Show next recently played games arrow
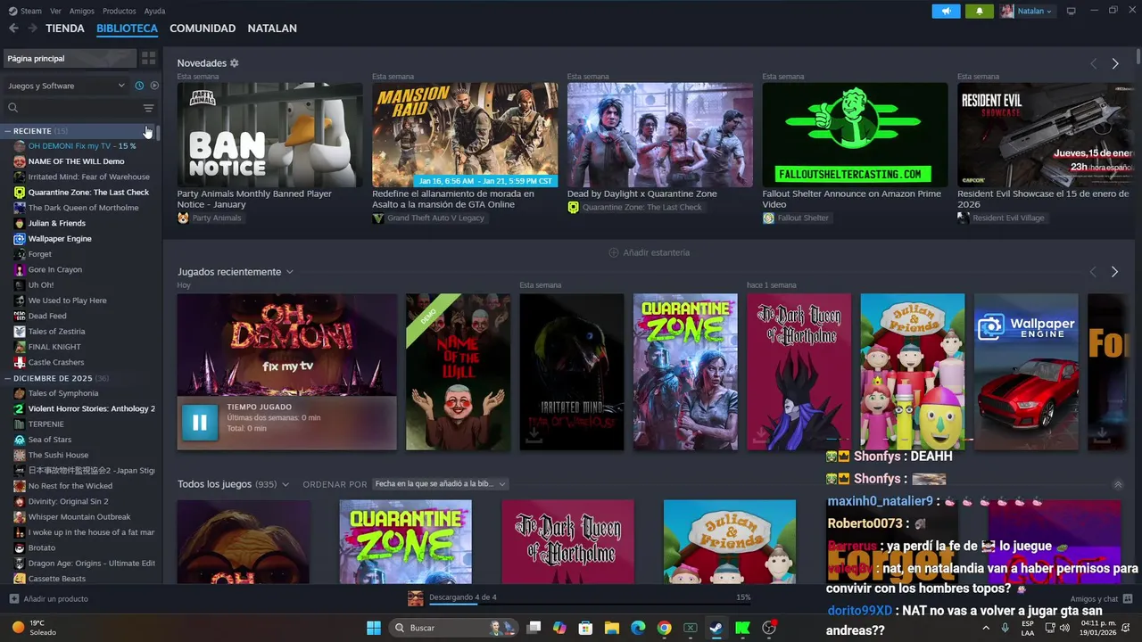Image resolution: width=1142 pixels, height=642 pixels. coord(1115,271)
